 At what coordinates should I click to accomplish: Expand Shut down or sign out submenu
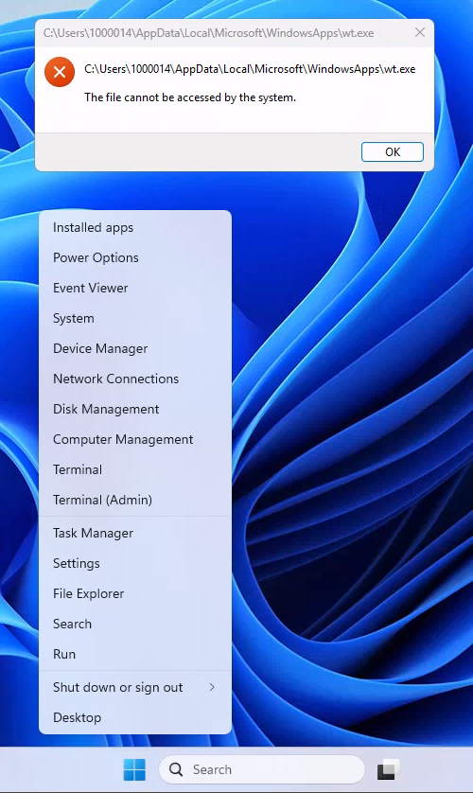pyautogui.click(x=135, y=688)
